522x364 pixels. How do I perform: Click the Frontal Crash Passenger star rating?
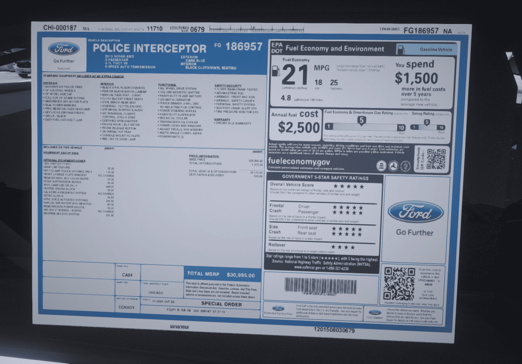(348, 212)
